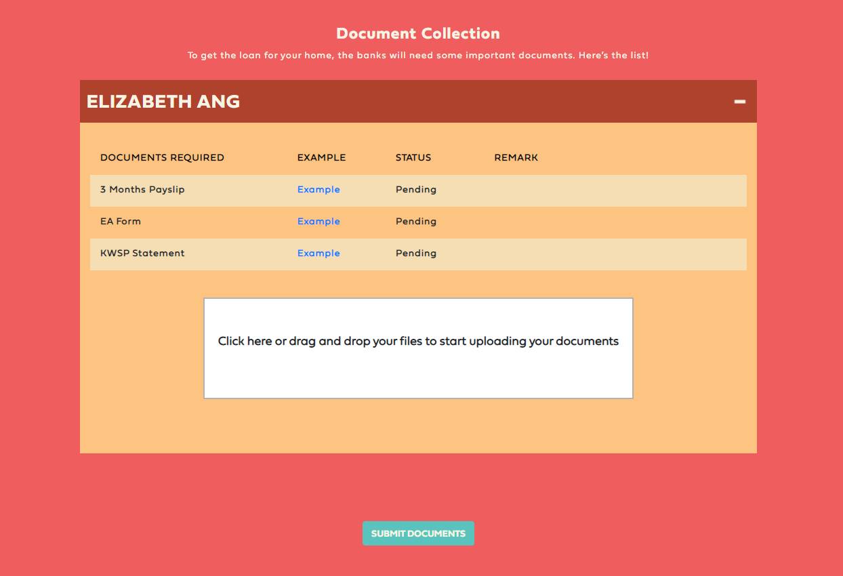Viewport: 843px width, 576px height.
Task: Click Pending status of KWSP Statement
Action: point(416,253)
